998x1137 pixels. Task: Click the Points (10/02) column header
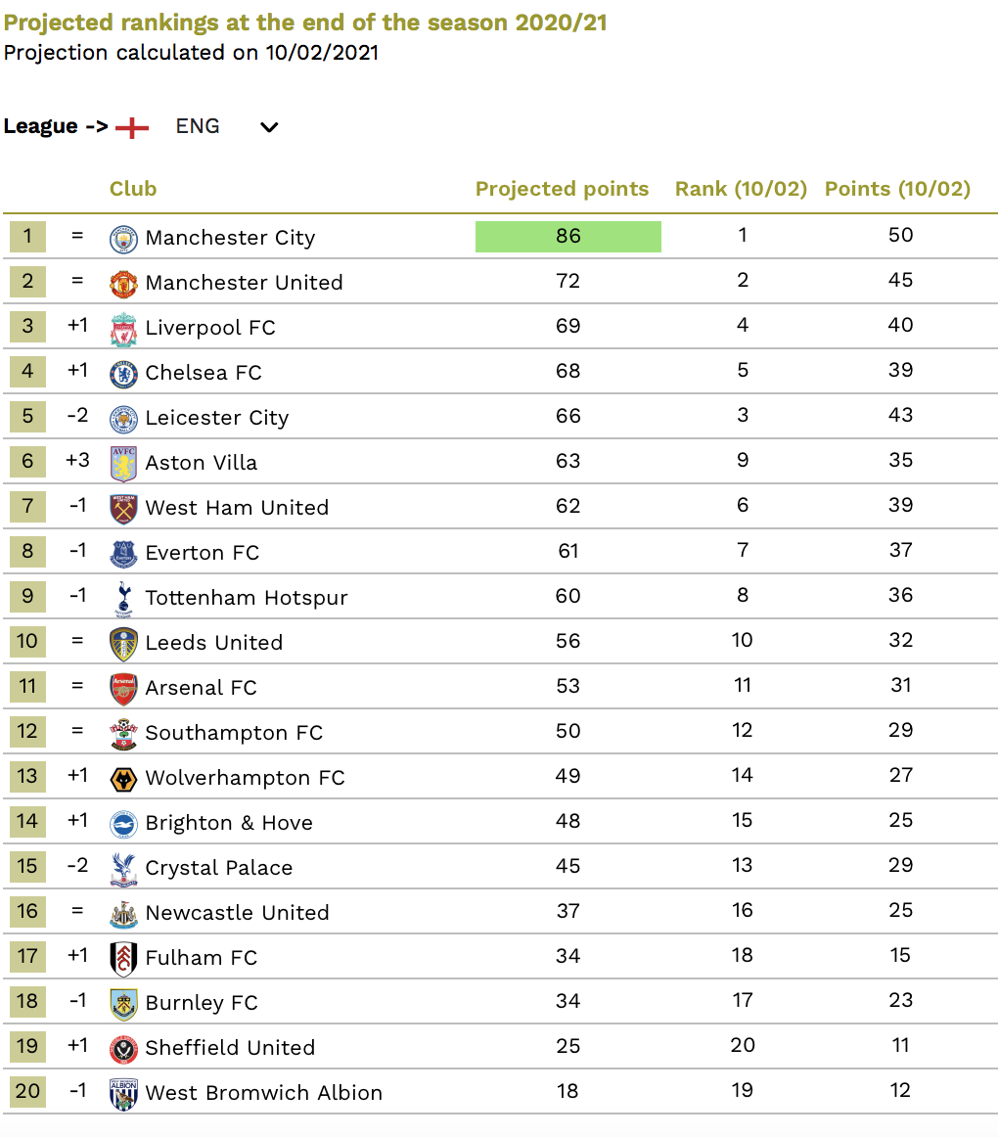coord(897,189)
